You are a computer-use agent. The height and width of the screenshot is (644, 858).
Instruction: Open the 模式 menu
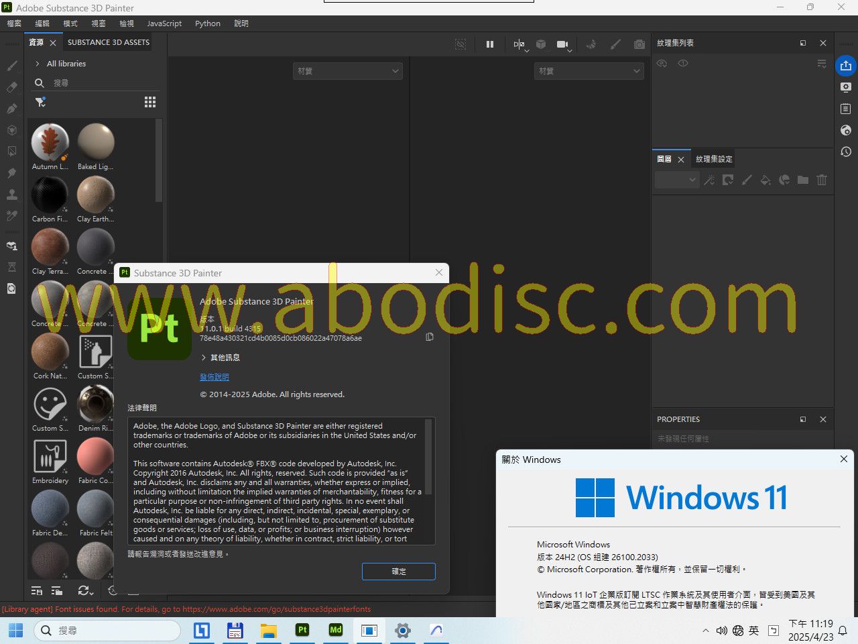pos(70,23)
